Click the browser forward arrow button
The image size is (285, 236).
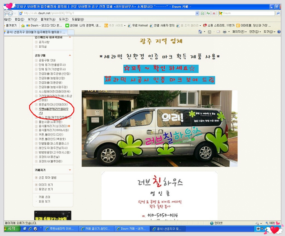(10, 13)
